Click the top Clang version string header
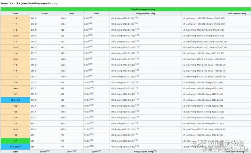Viewport: 251px width, 154px height. pos(145,14)
